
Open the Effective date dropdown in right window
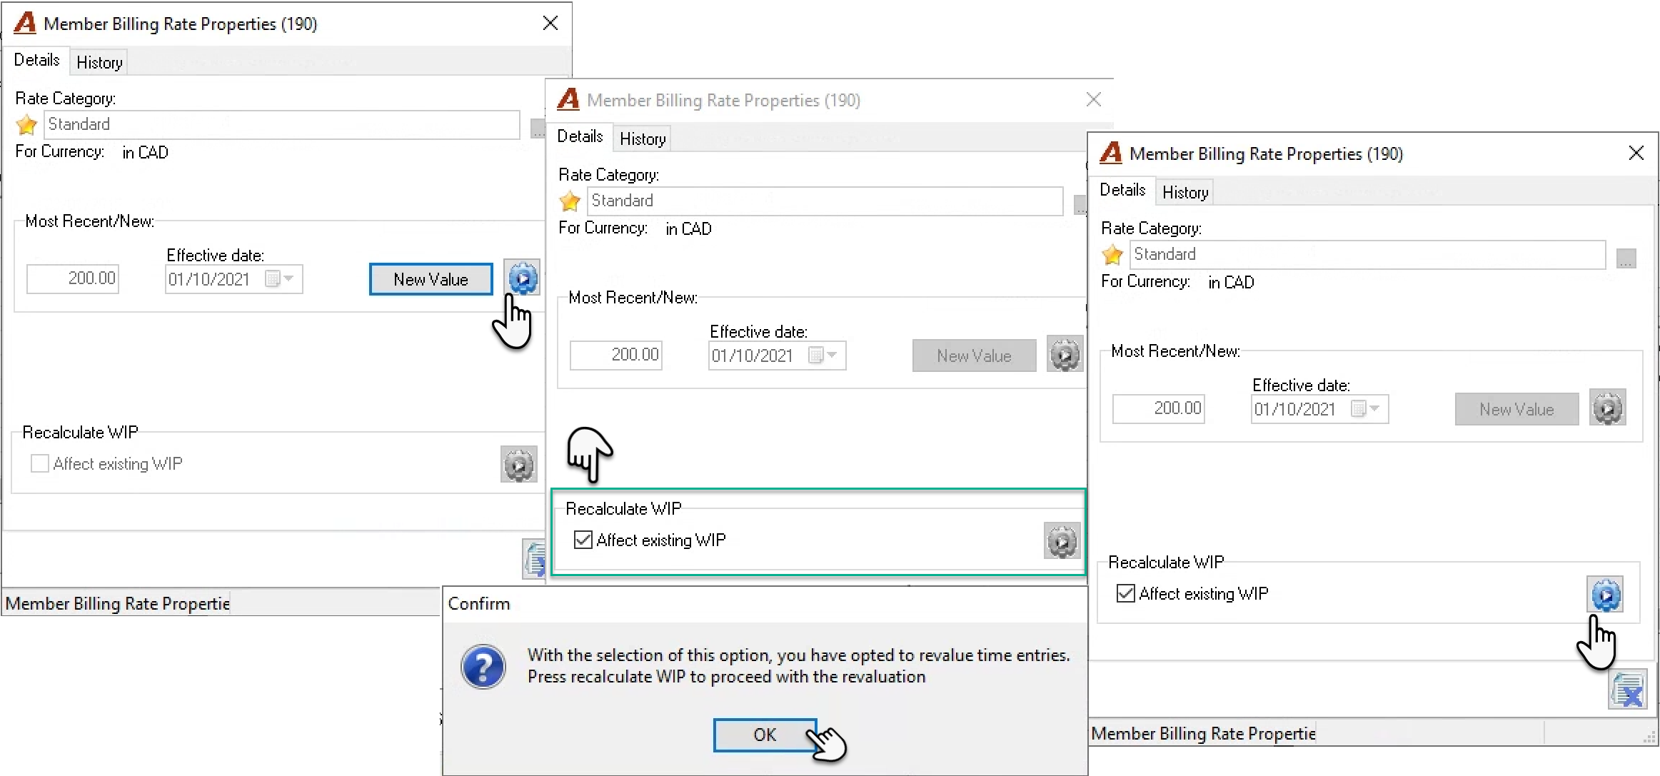[x=1366, y=409]
